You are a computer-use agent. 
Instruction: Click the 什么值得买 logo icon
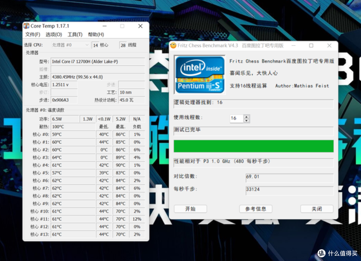pyautogui.click(x=322, y=253)
